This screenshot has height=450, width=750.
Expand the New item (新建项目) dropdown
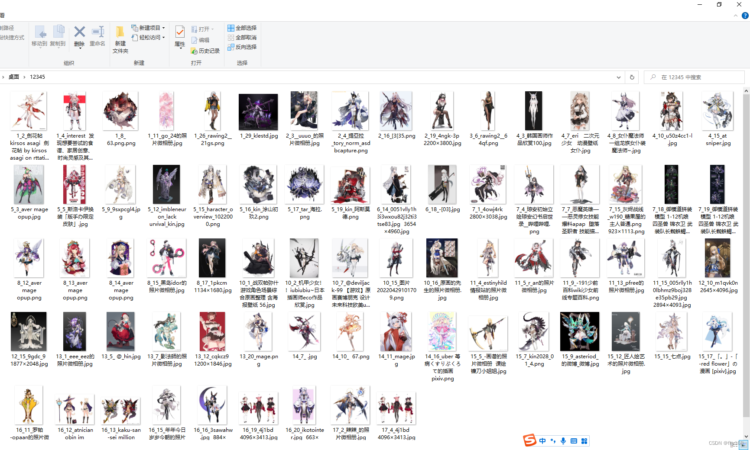pyautogui.click(x=164, y=28)
